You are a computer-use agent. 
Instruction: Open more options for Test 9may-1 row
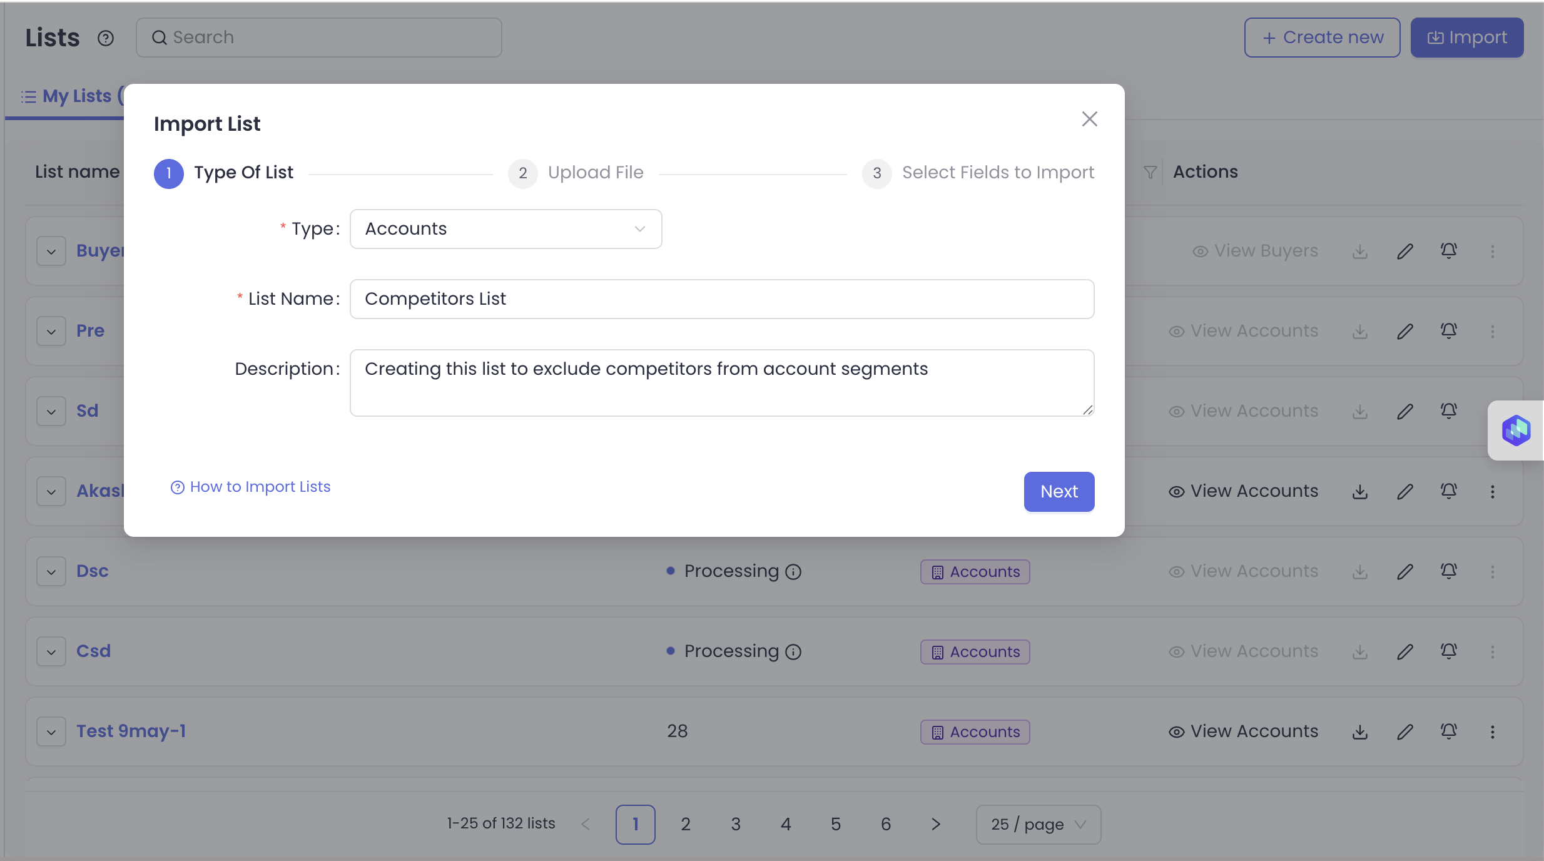1493,731
